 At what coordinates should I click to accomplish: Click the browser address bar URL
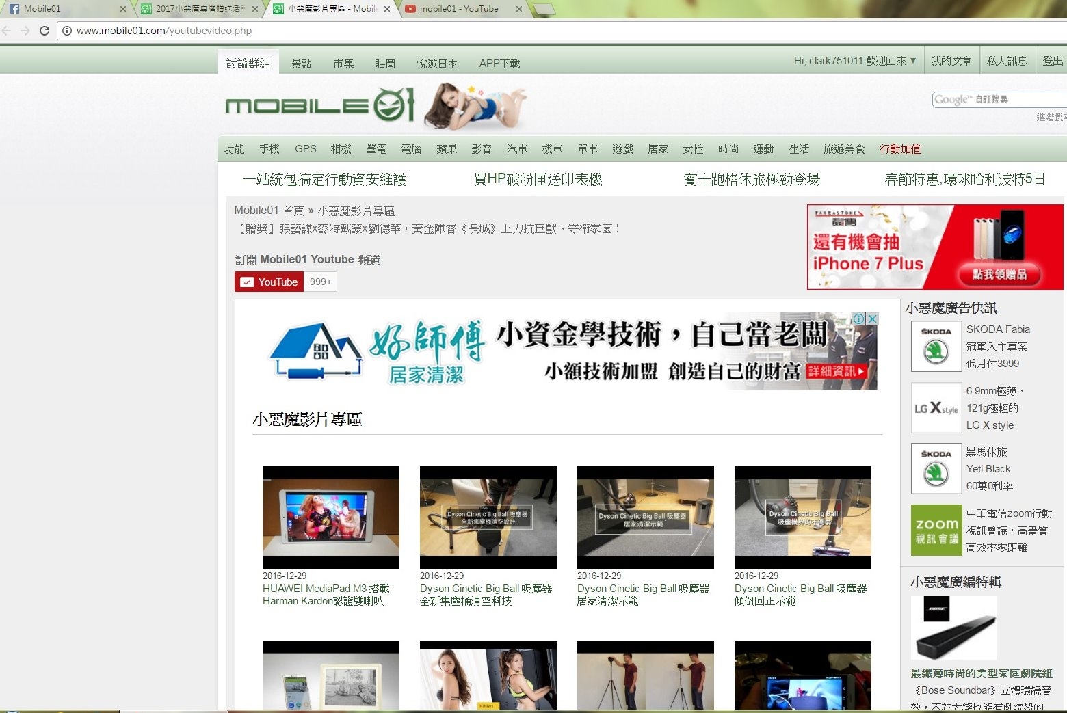[164, 31]
